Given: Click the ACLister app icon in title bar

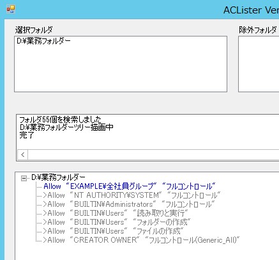Looking at the screenshot, I should (x=11, y=9).
